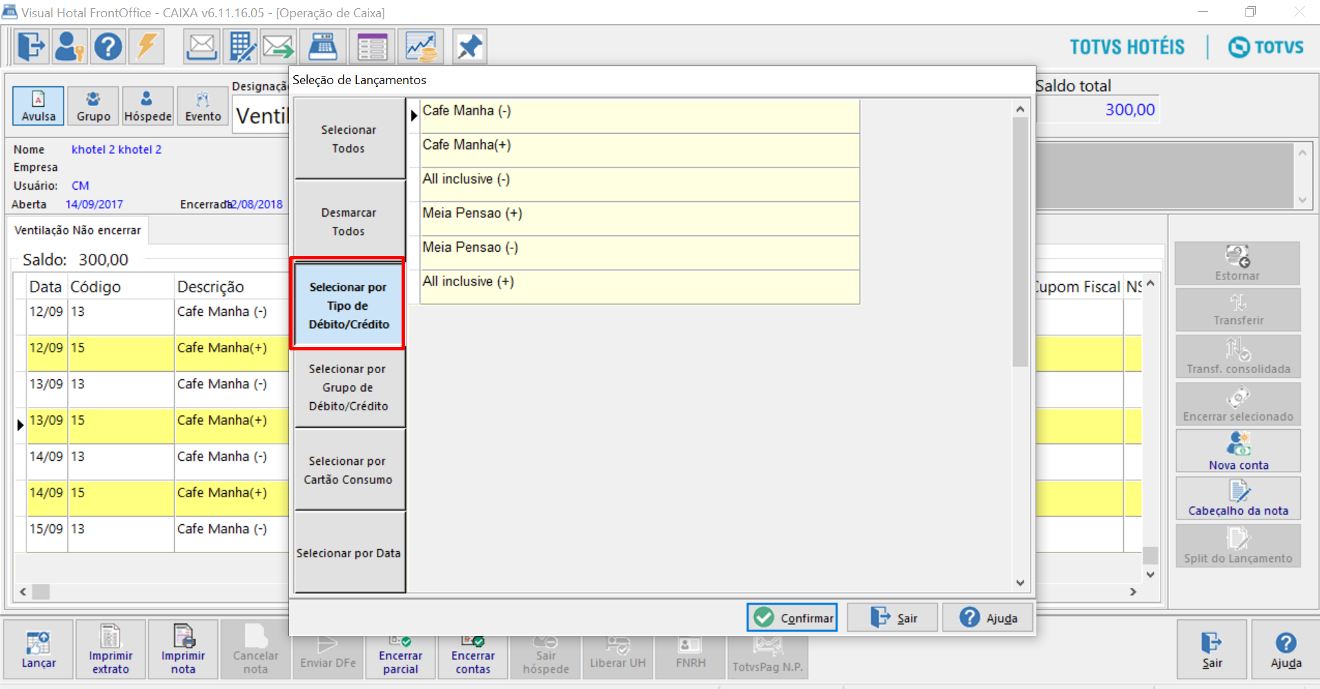Open the Ventilação Não encerrar tab
The height and width of the screenshot is (689, 1320).
pyautogui.click(x=77, y=230)
